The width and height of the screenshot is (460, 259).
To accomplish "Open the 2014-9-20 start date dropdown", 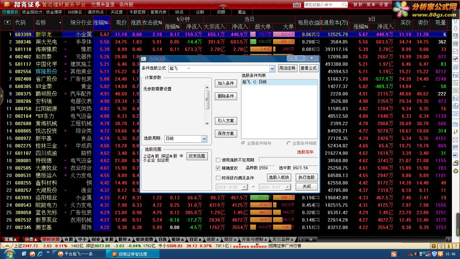I will click(x=245, y=187).
